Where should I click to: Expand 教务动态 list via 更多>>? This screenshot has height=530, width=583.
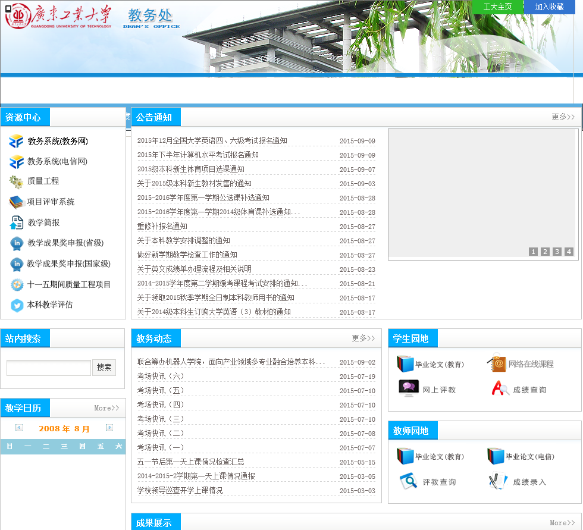pyautogui.click(x=363, y=338)
